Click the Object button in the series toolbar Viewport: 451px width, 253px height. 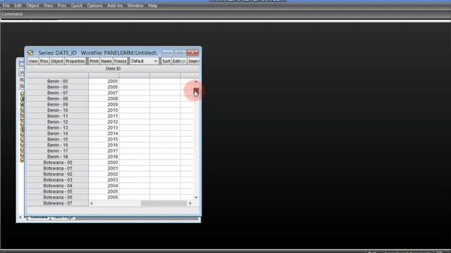click(x=56, y=61)
